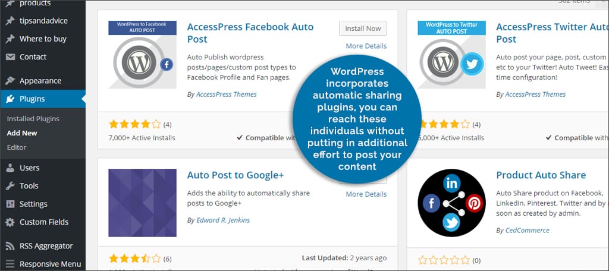
Task: Open AccessPress Twitter Auto Post title
Action: [x=553, y=33]
